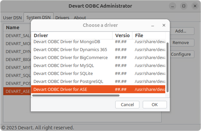
Task: Close the Choose a driver dialog
Action: [164, 25]
